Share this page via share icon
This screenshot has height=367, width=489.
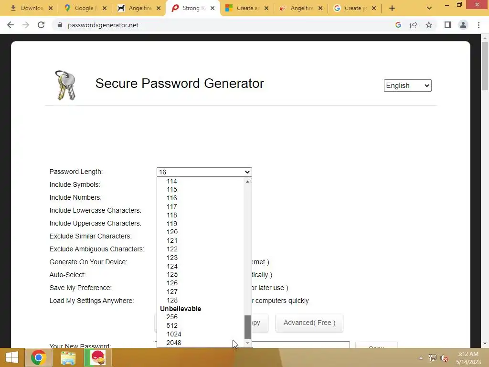[x=414, y=25]
